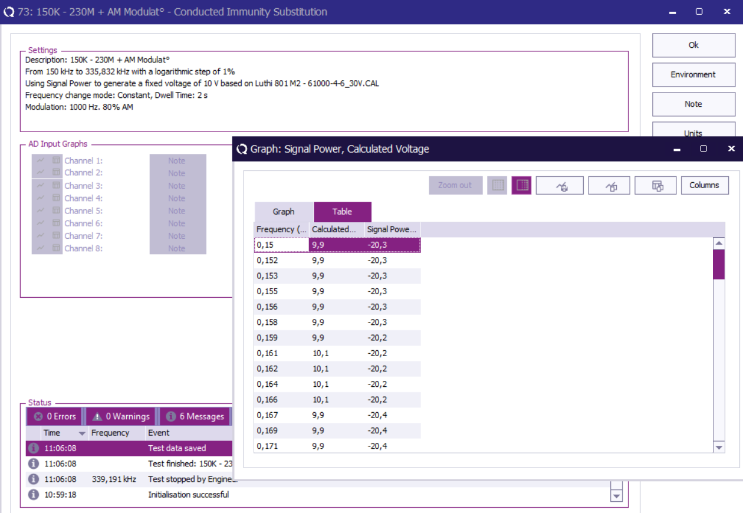Viewport: 743px width, 513px height.
Task: Click the Calculated column header
Action: (337, 229)
